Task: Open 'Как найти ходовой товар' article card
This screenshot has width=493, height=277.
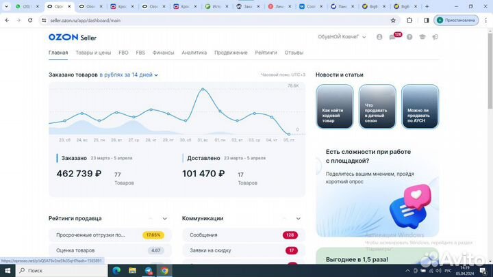Action: [x=335, y=107]
